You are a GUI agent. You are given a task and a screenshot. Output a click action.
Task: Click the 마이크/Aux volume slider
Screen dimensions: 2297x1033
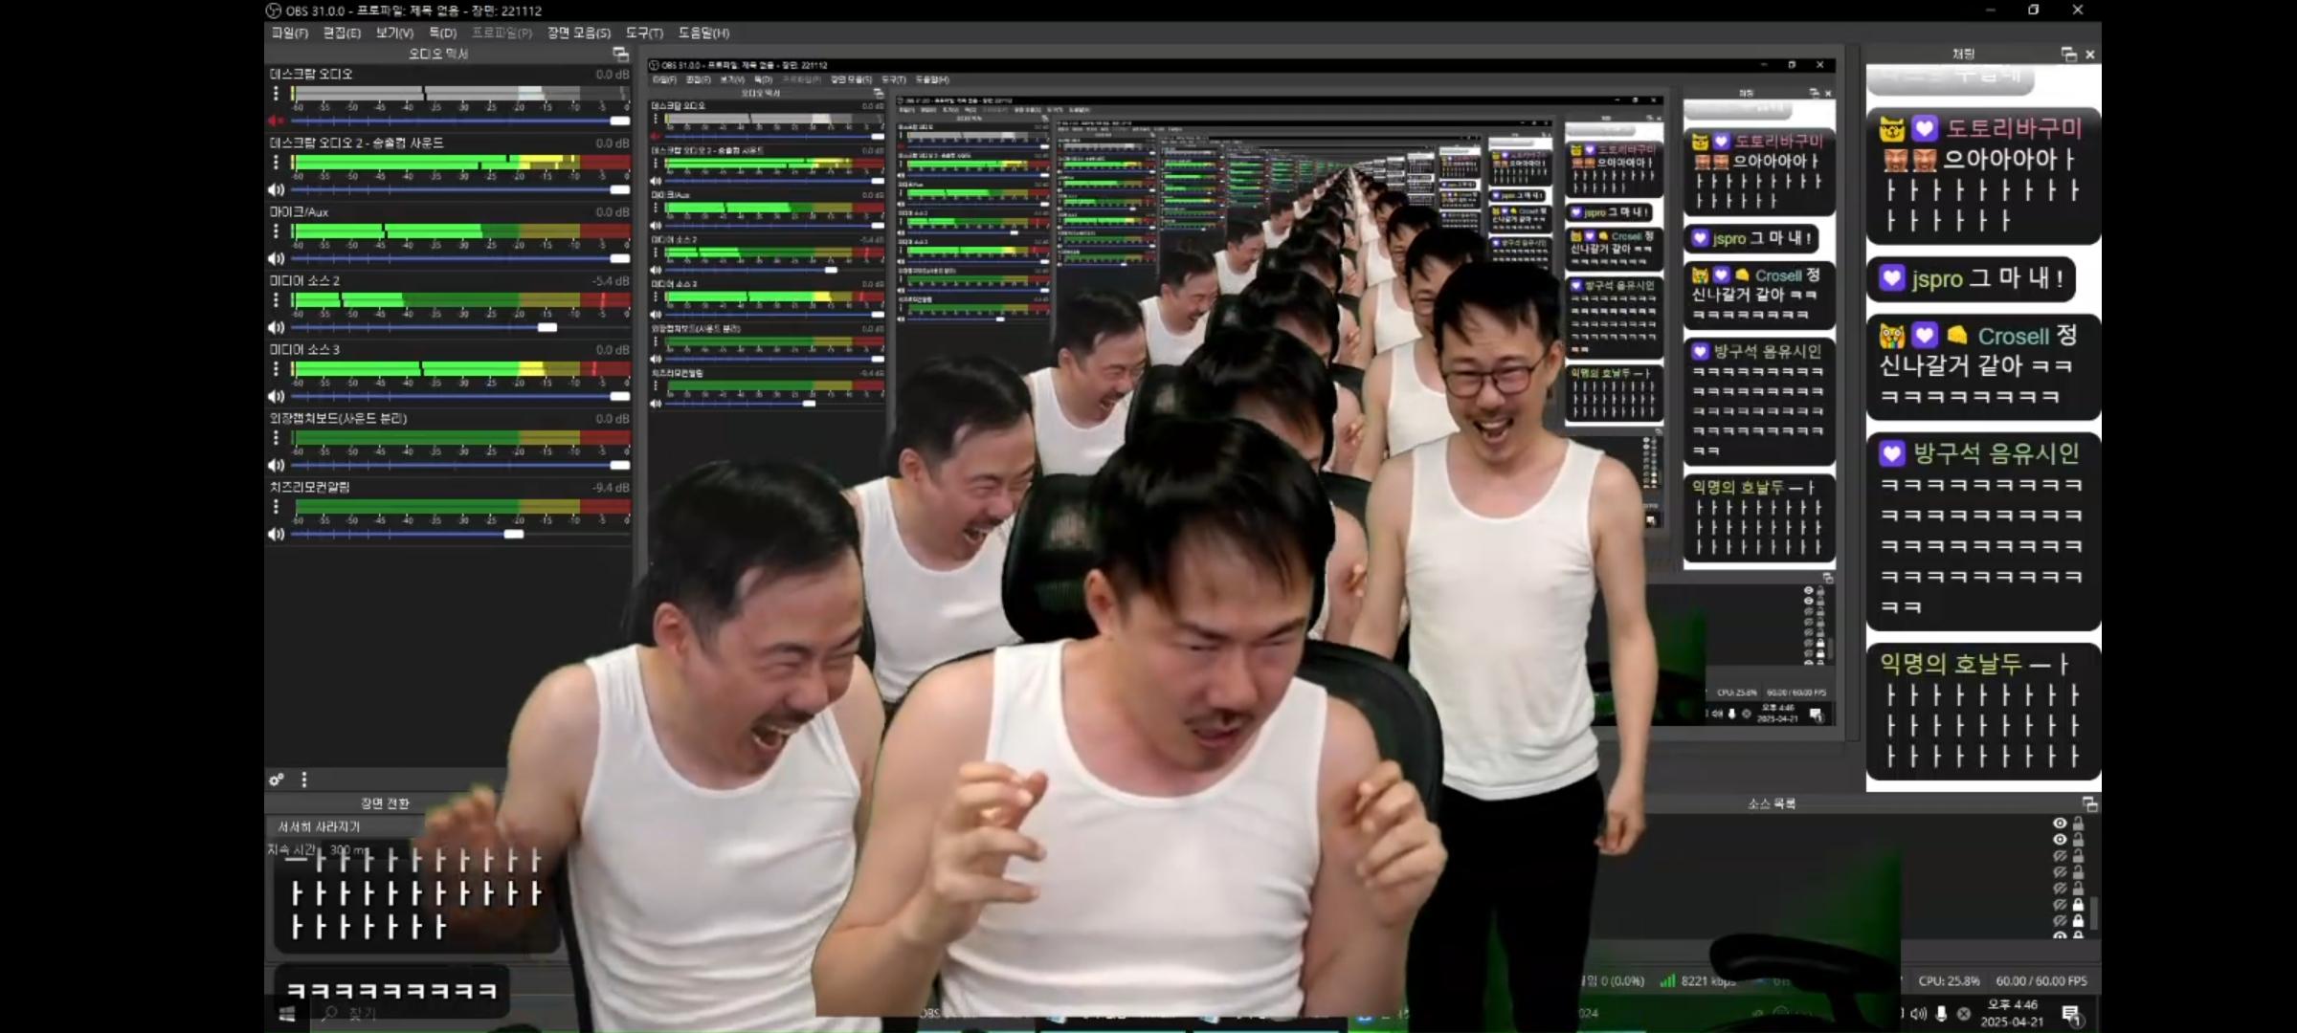click(460, 258)
